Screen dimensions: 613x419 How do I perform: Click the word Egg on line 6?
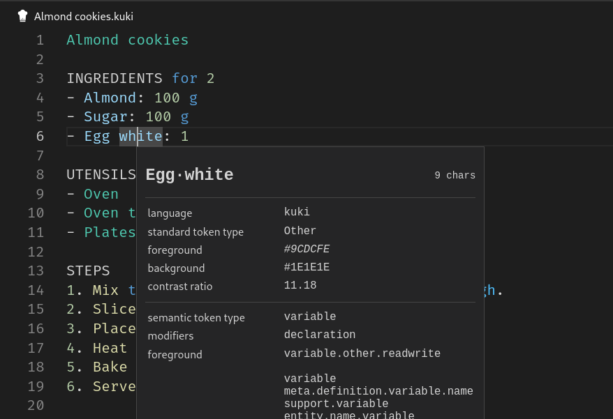coord(97,136)
